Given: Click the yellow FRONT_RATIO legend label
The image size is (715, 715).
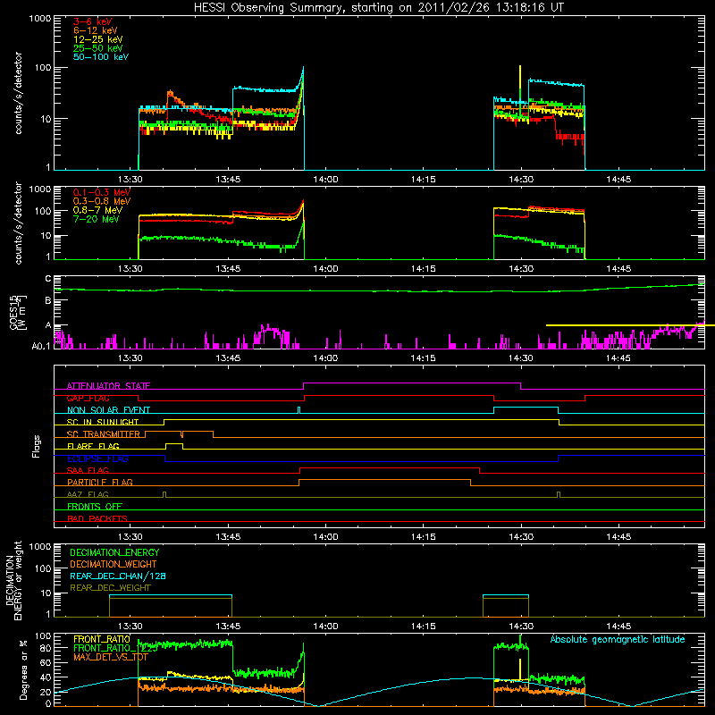Looking at the screenshot, I should coord(102,639).
